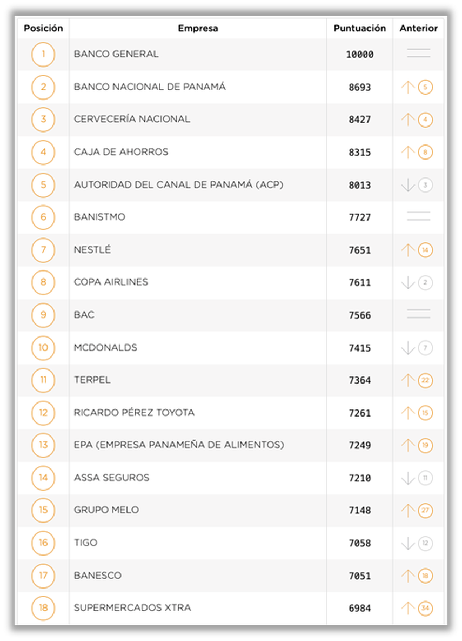462x641 pixels.
Task: Click the Empresa column header
Action: click(x=198, y=28)
